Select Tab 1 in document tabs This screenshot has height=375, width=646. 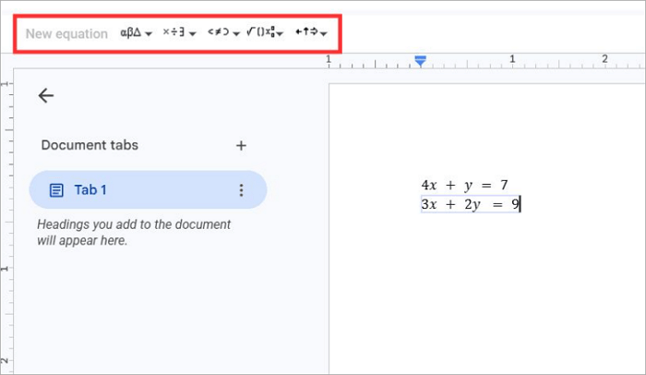click(x=148, y=189)
